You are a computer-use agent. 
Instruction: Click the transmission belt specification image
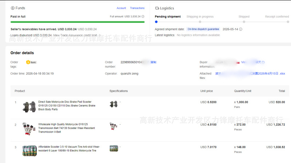coord(113,126)
